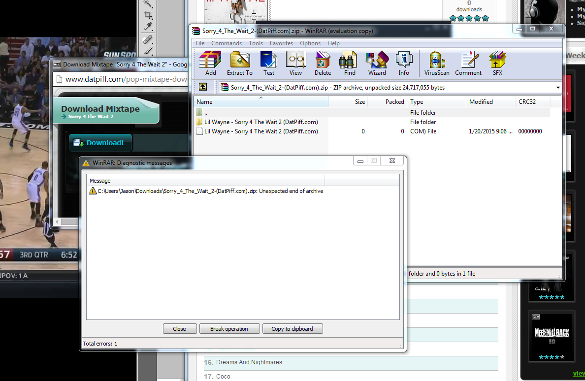Sort by the Type column header
The height and width of the screenshot is (381, 585).
pyautogui.click(x=436, y=102)
